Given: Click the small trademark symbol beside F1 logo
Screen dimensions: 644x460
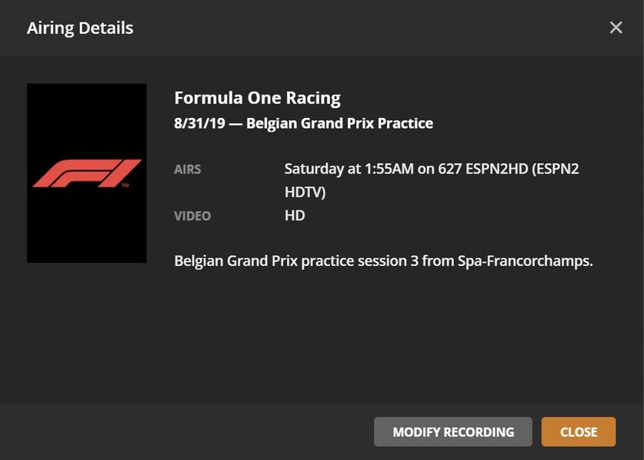Looking at the screenshot, I should pyautogui.click(x=125, y=186).
